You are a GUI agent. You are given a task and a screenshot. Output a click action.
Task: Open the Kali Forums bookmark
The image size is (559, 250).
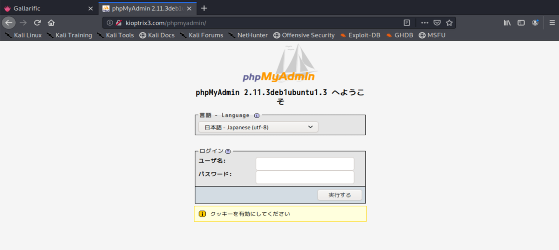click(x=201, y=35)
